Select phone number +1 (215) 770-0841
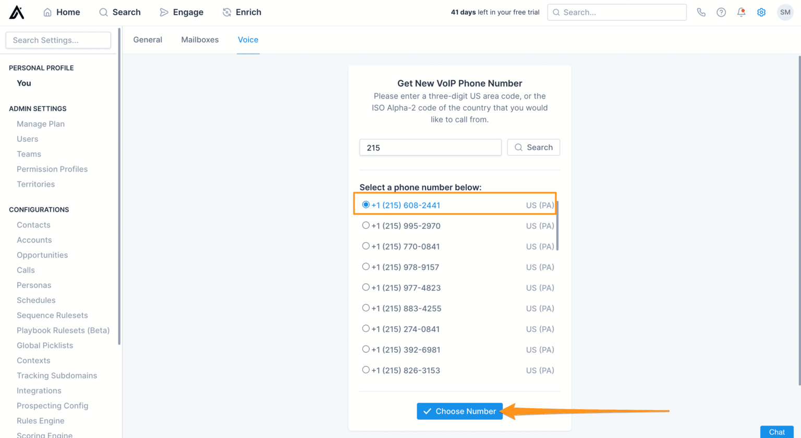The image size is (801, 438). [x=366, y=246]
